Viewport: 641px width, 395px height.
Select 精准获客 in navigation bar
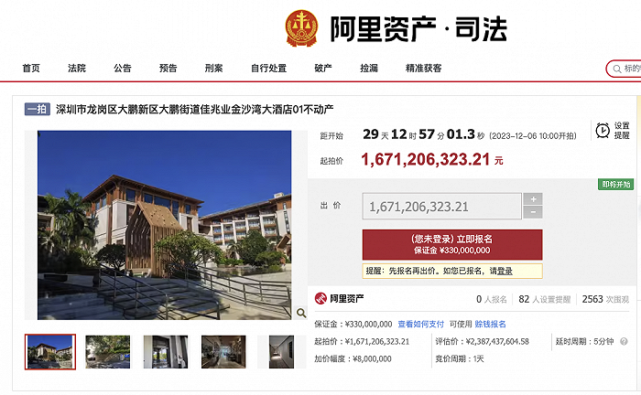click(x=423, y=69)
